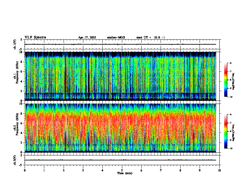Click the "ch.1(V)" axis label
This screenshot has height=191, width=247.
[x=15, y=44]
